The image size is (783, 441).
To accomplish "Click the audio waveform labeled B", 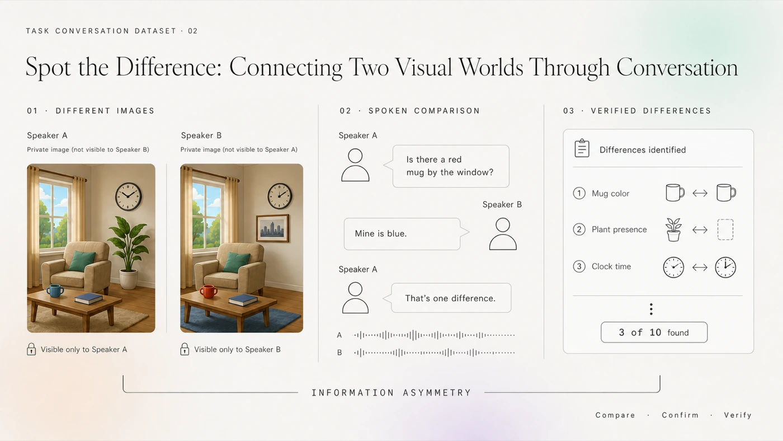I will click(434, 353).
